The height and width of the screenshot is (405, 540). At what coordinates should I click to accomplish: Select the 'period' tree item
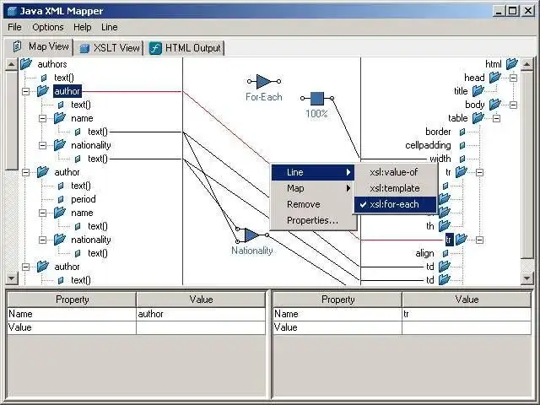click(x=84, y=199)
